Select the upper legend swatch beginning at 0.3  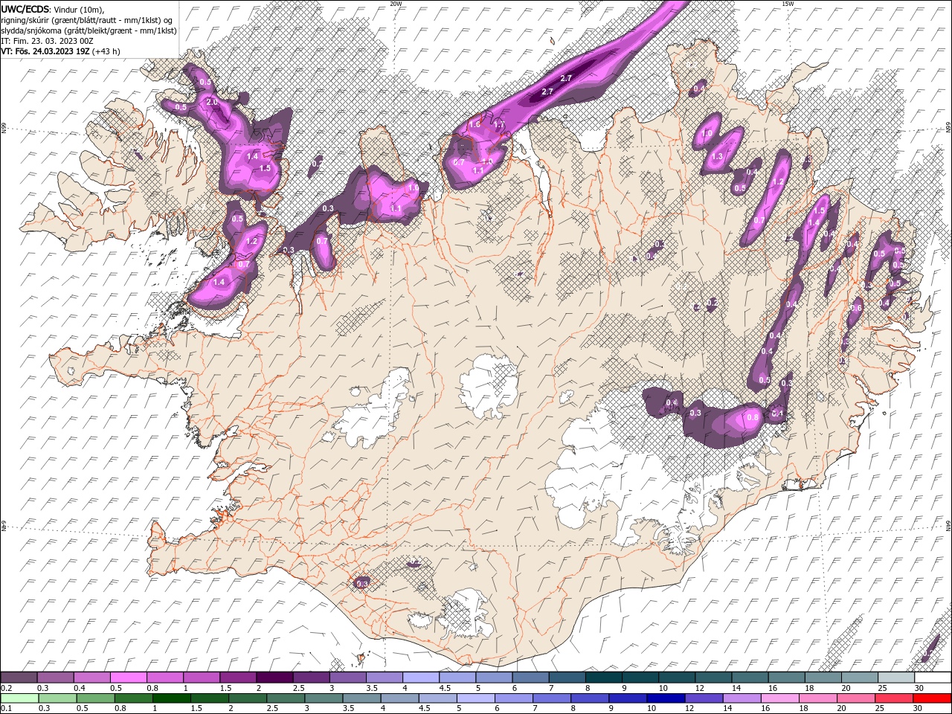click(56, 677)
